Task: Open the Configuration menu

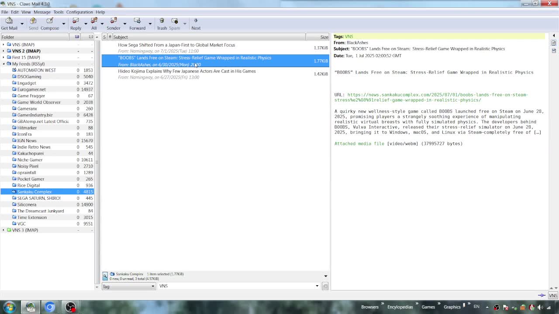Action: tap(79, 12)
